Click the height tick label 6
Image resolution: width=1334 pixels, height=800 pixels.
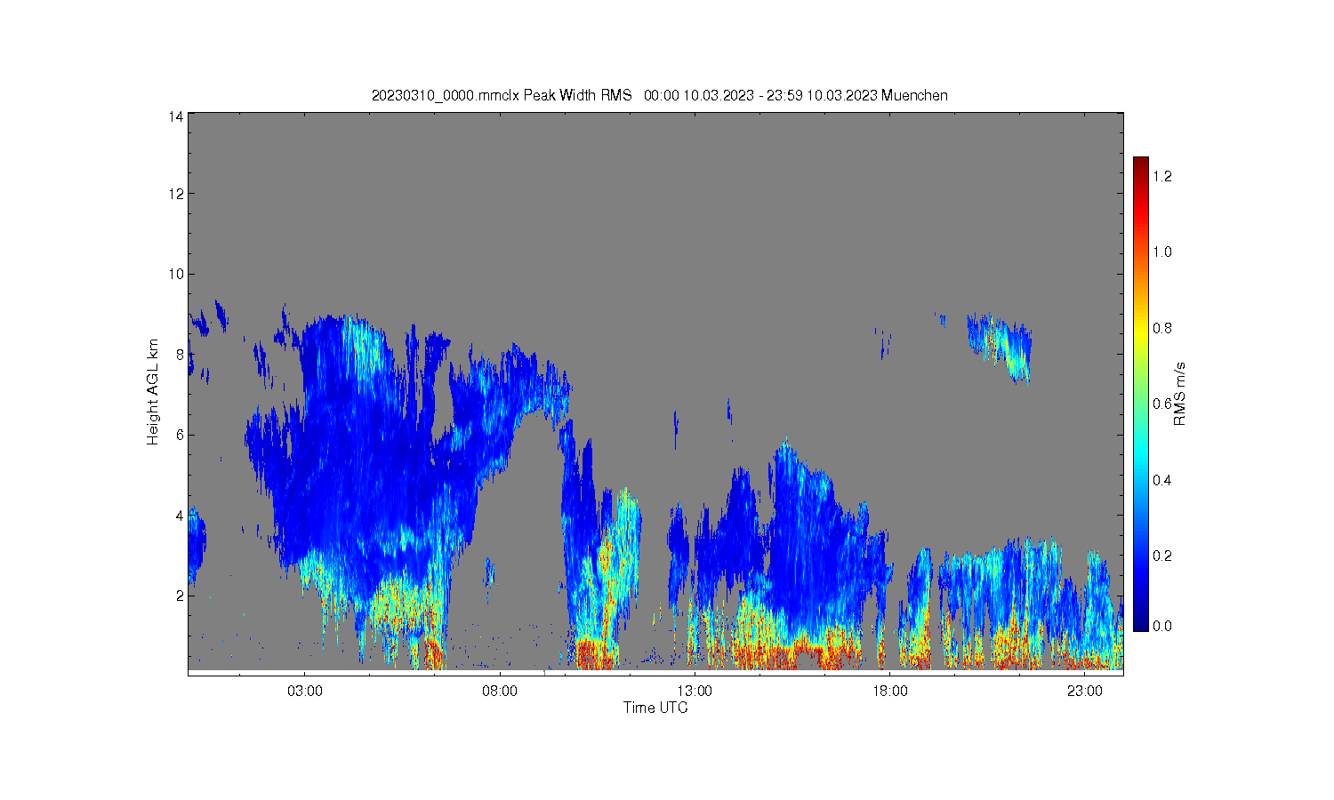[180, 435]
